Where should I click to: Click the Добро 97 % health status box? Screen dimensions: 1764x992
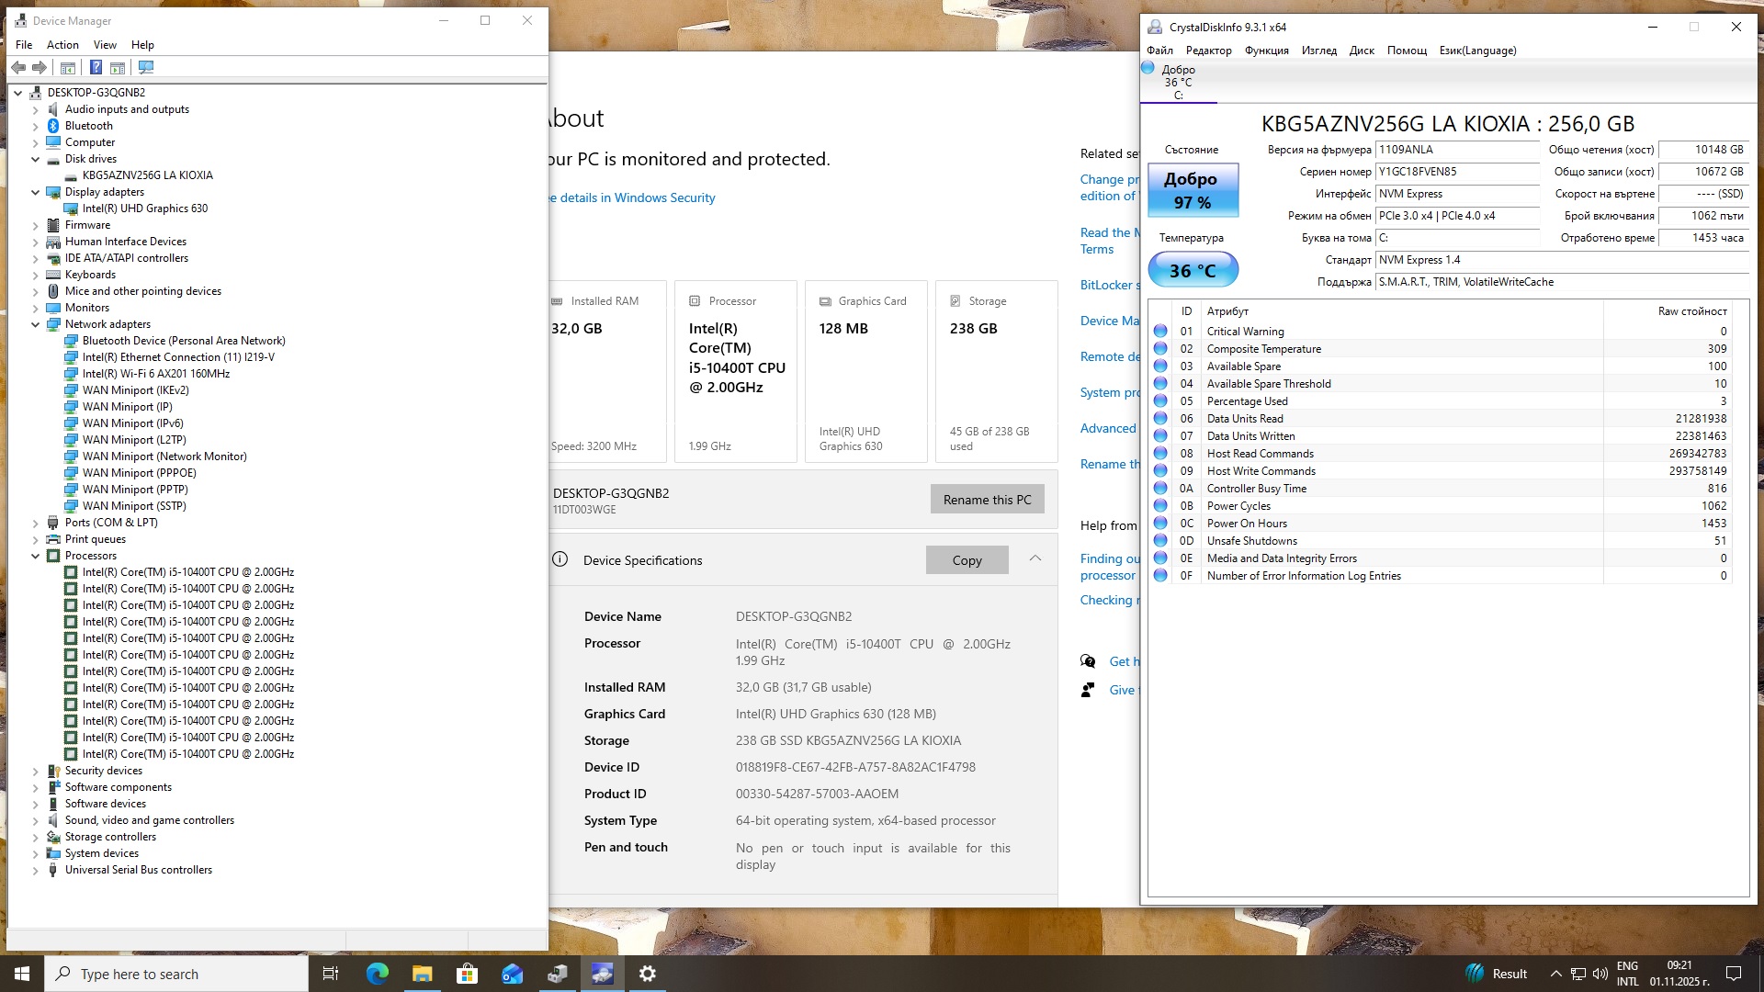click(1193, 190)
